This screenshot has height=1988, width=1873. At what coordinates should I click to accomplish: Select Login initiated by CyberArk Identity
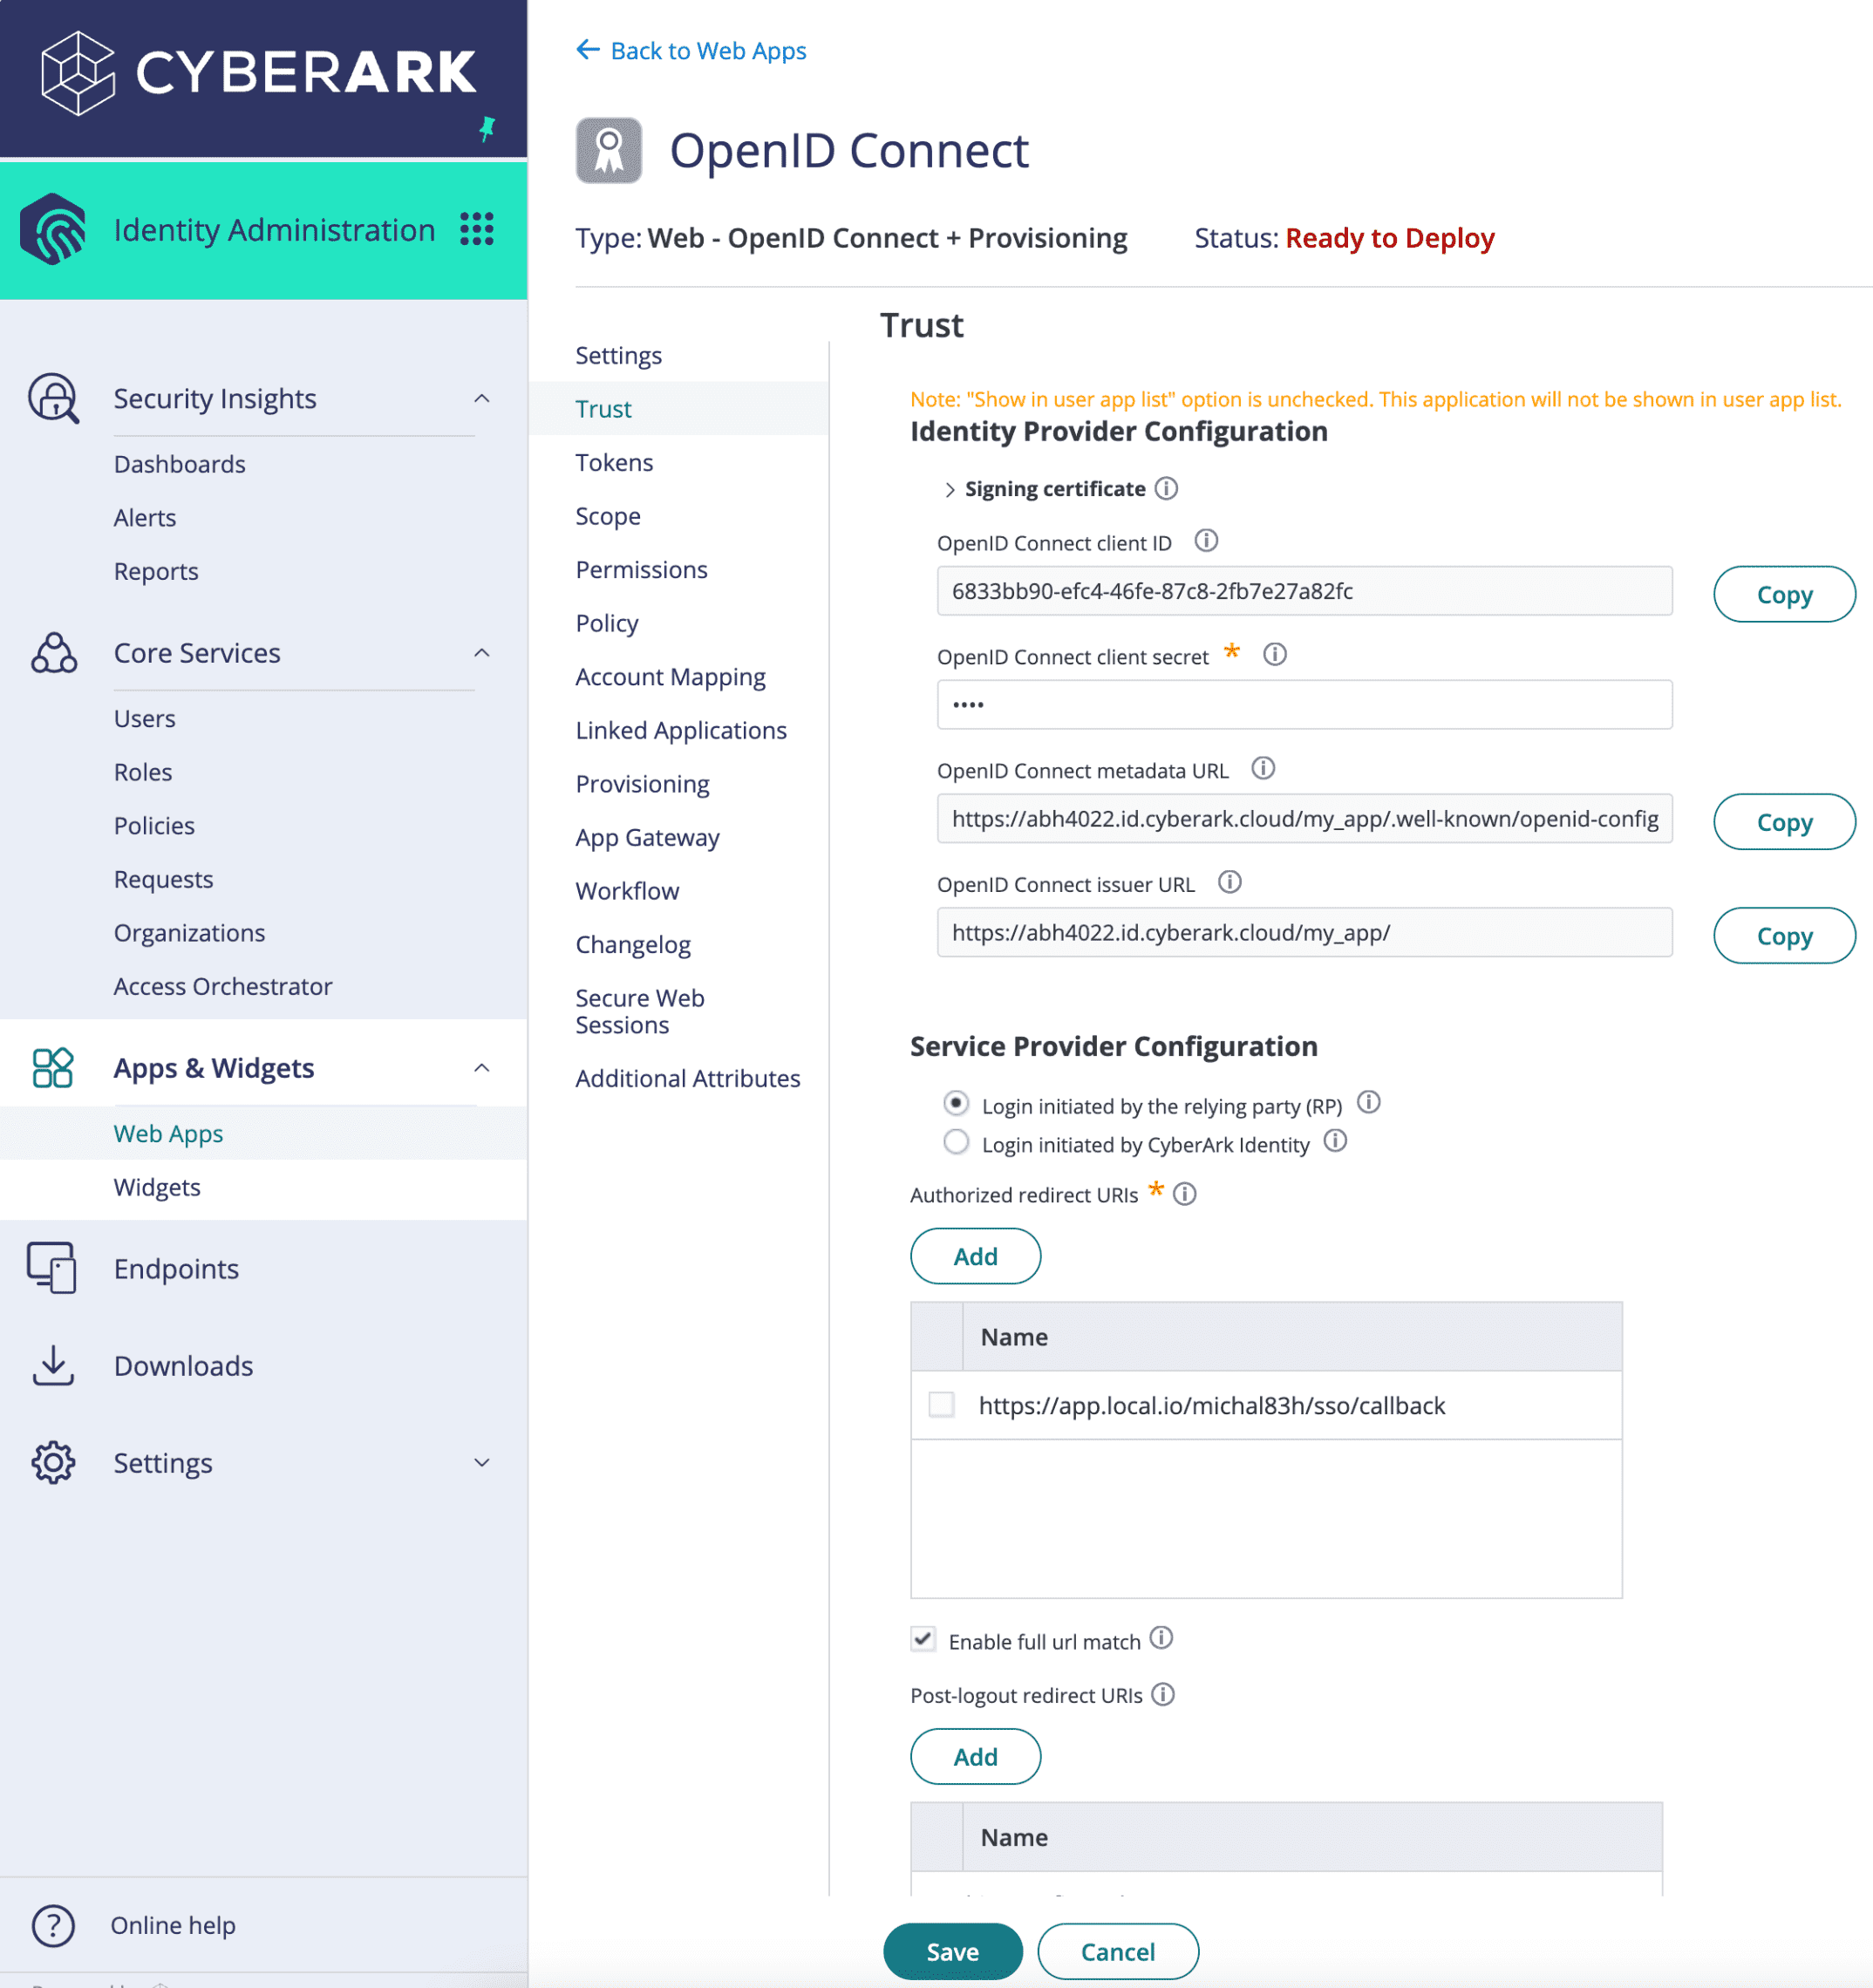point(956,1142)
